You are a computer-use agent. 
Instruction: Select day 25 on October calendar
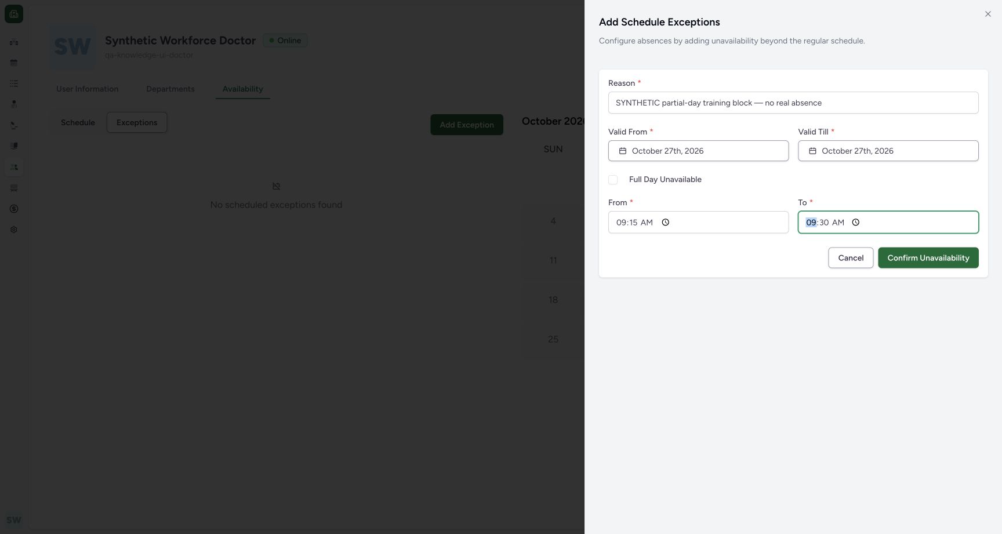tap(553, 339)
